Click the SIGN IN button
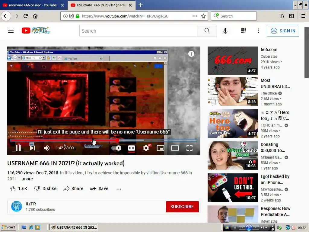 [x=283, y=31]
